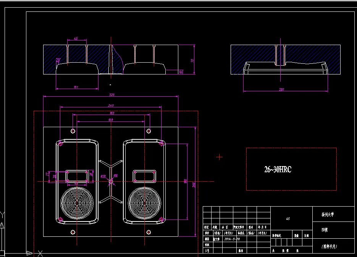Select the 分区 header cell
The width and height of the screenshot is (357, 257).
click(225, 227)
